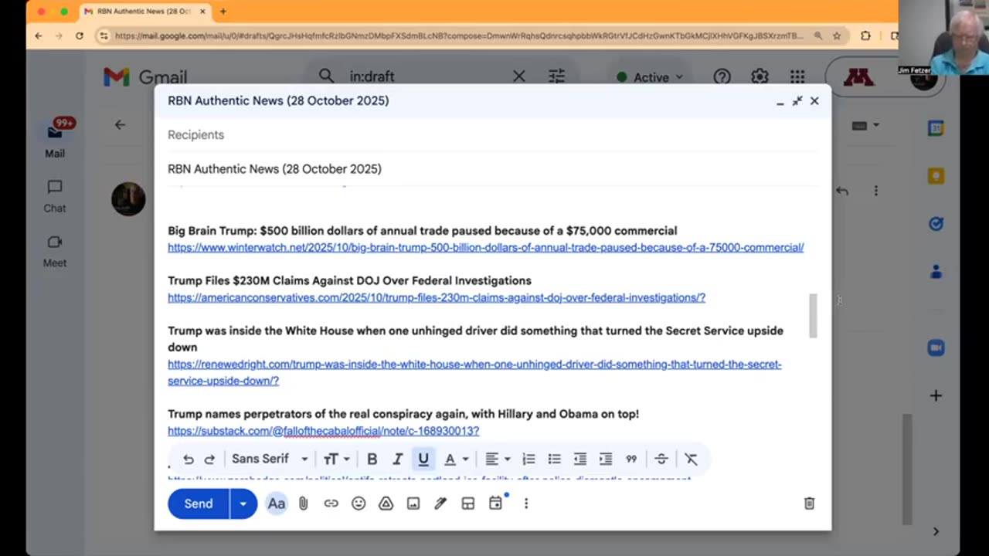Toggle strikethrough formatting

pyautogui.click(x=661, y=459)
